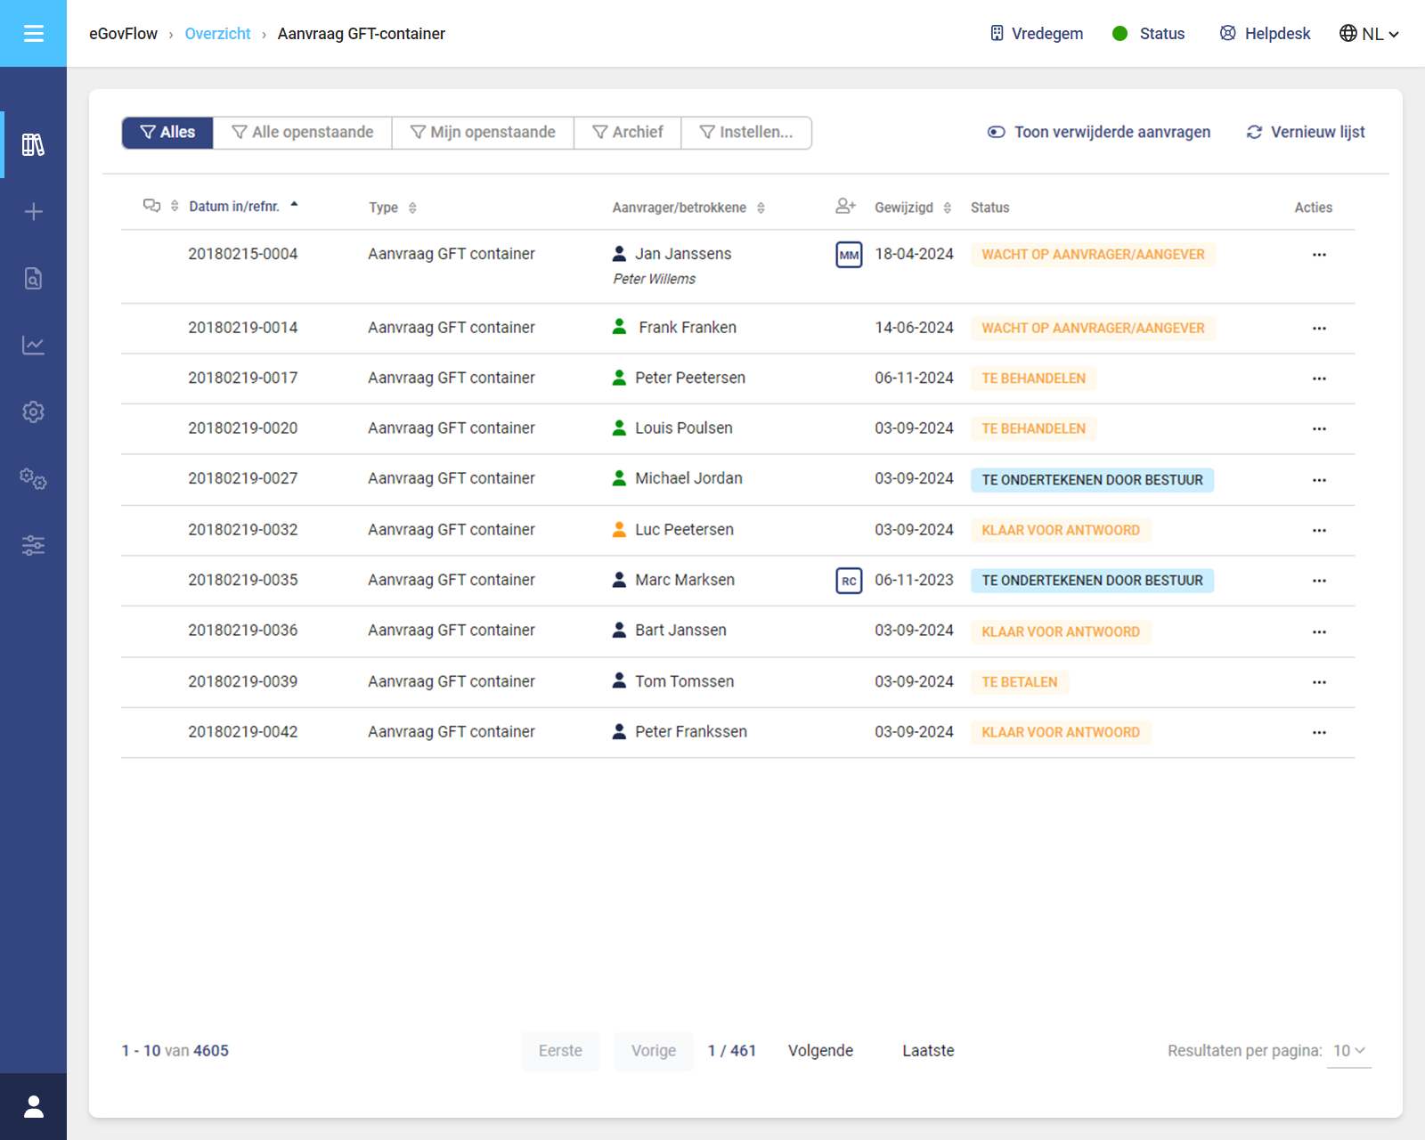Expand the NL language dropdown
Screen dimensions: 1425x1140
1369,34
